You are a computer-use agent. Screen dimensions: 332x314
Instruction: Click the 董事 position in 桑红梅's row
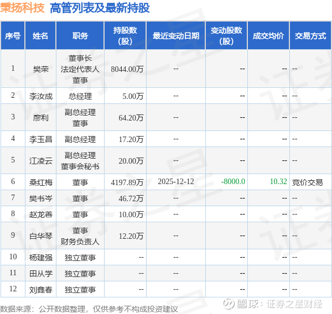80,182
